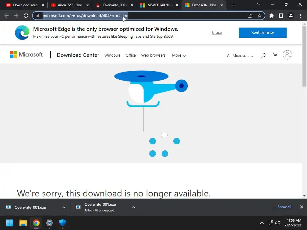Bookmark this page with the star icon
The width and height of the screenshot is (307, 230).
click(260, 16)
